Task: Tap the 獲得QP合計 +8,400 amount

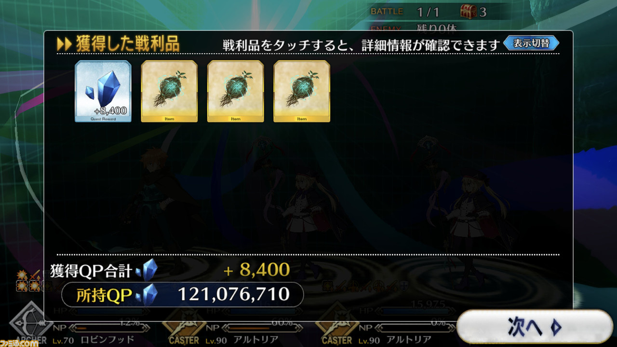Action: pos(257,270)
